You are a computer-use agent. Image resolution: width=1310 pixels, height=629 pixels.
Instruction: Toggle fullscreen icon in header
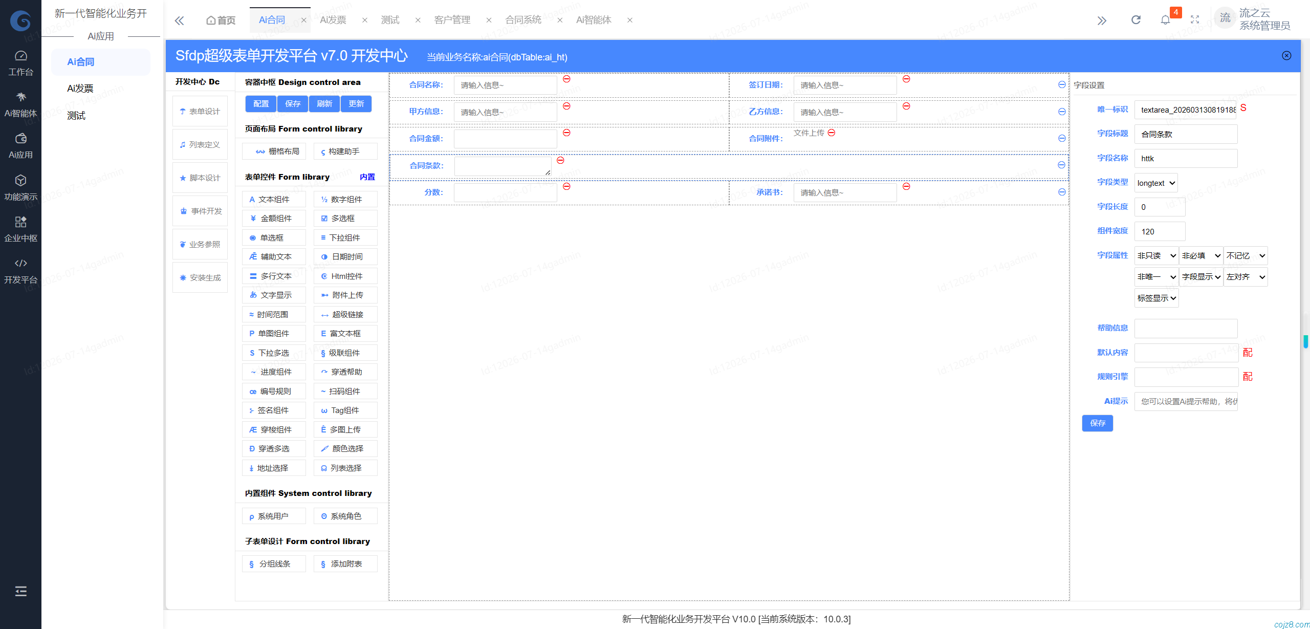1195,20
